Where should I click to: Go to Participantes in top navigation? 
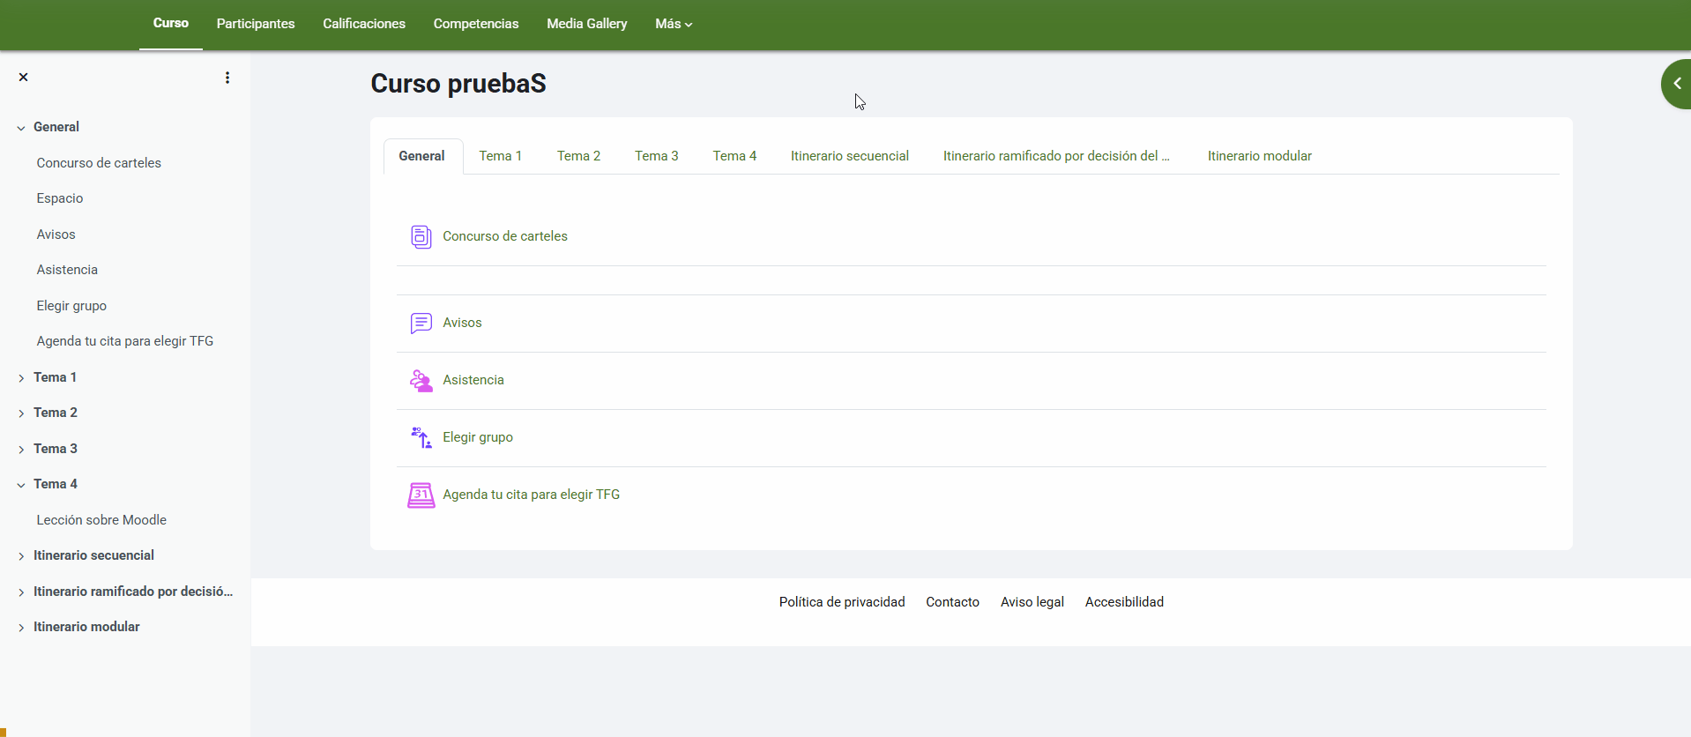tap(256, 24)
